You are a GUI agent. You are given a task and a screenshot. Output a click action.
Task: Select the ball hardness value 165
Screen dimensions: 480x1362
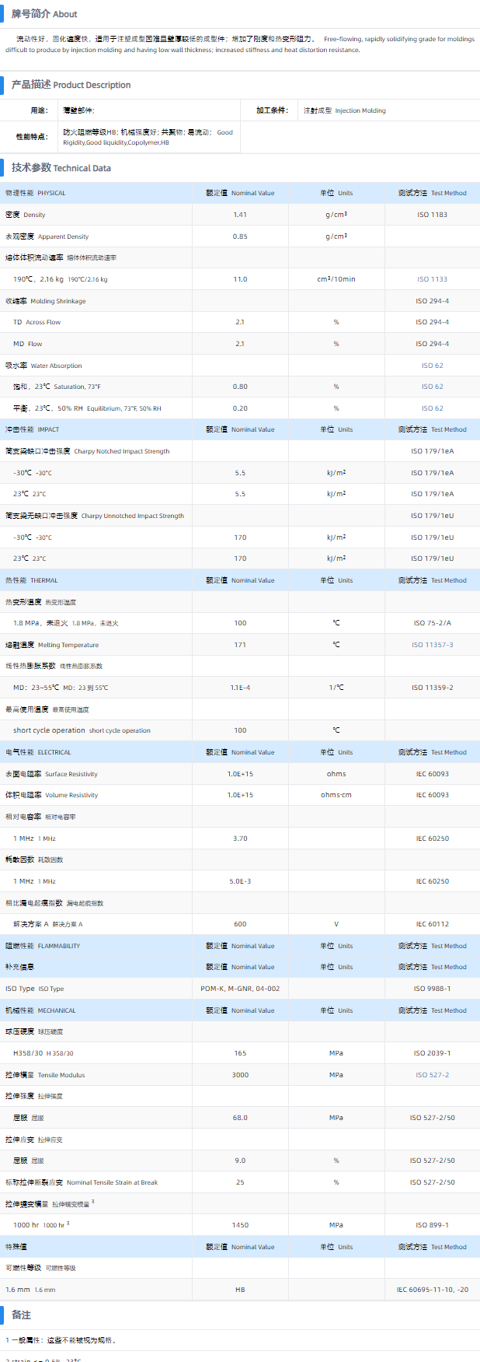pos(240,1053)
